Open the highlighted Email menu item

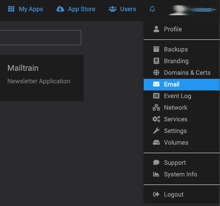pyautogui.click(x=182, y=85)
